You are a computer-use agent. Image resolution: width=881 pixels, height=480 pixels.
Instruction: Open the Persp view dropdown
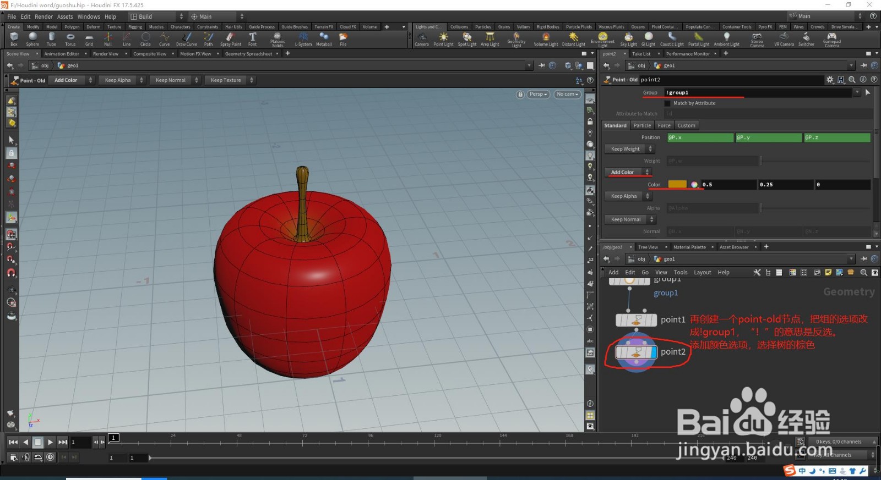[539, 95]
